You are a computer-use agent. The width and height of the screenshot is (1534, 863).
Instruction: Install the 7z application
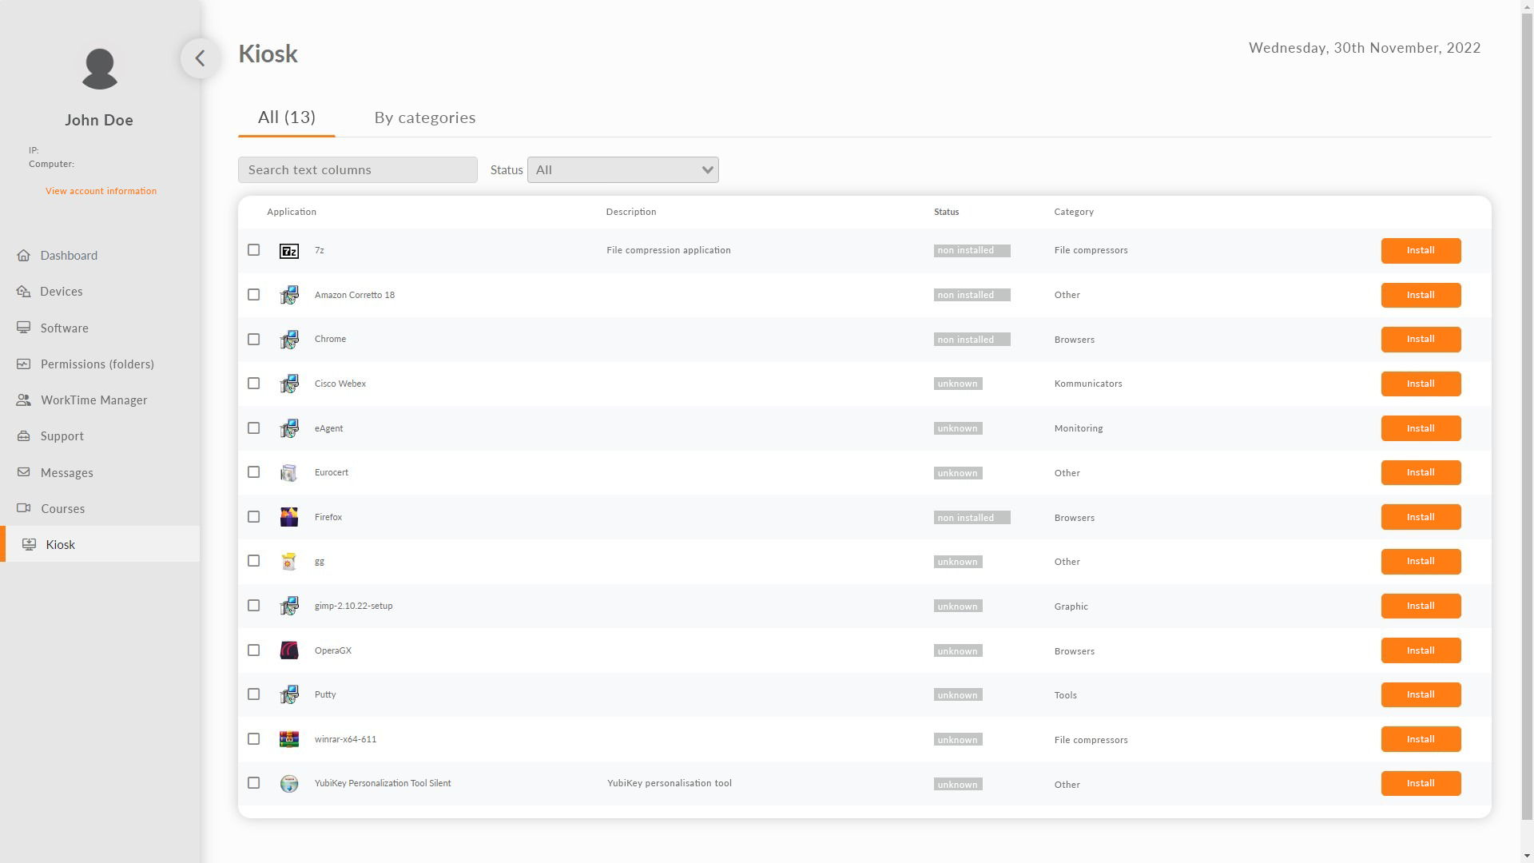pos(1421,251)
